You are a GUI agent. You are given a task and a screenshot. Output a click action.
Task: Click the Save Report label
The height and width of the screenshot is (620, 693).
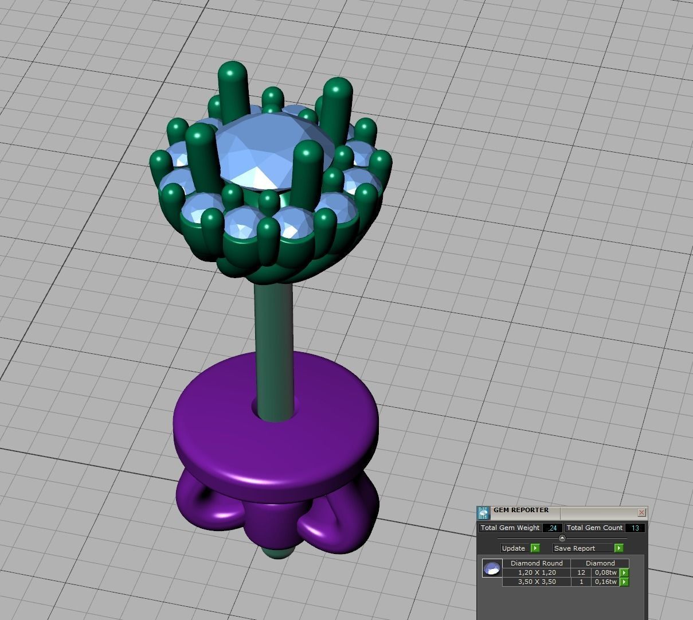(x=583, y=548)
